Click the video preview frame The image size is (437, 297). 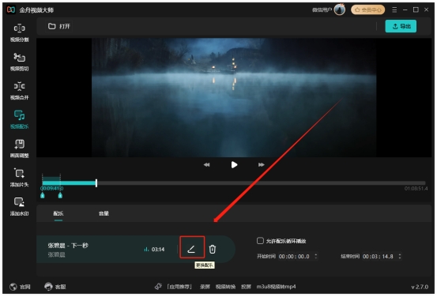click(234, 97)
